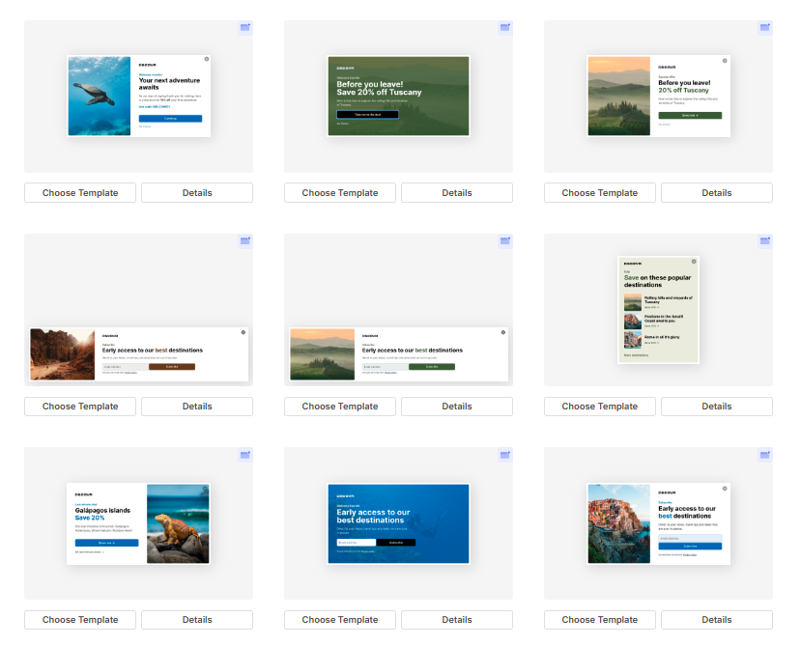
Task: Click the badge icon on the red canyon banner template
Action: pos(245,241)
